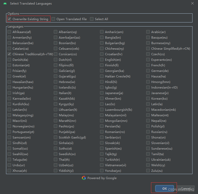
Task: Tick the Select All checkbox
Action: 92,19
